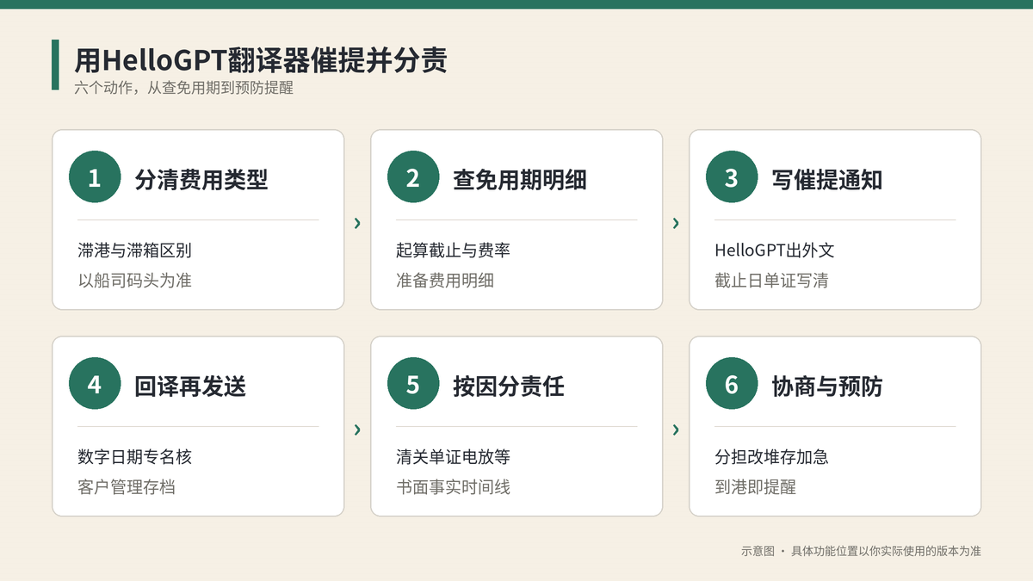
Task: Select the line 截止日单证写清
Action: [x=771, y=280]
